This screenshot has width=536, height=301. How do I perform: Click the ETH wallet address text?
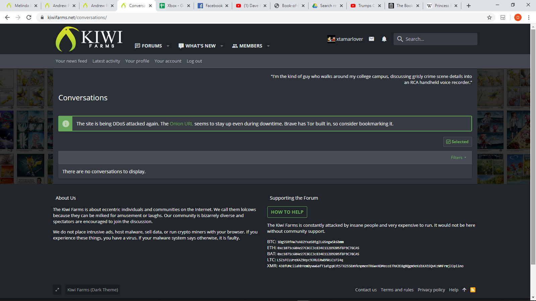click(318, 248)
